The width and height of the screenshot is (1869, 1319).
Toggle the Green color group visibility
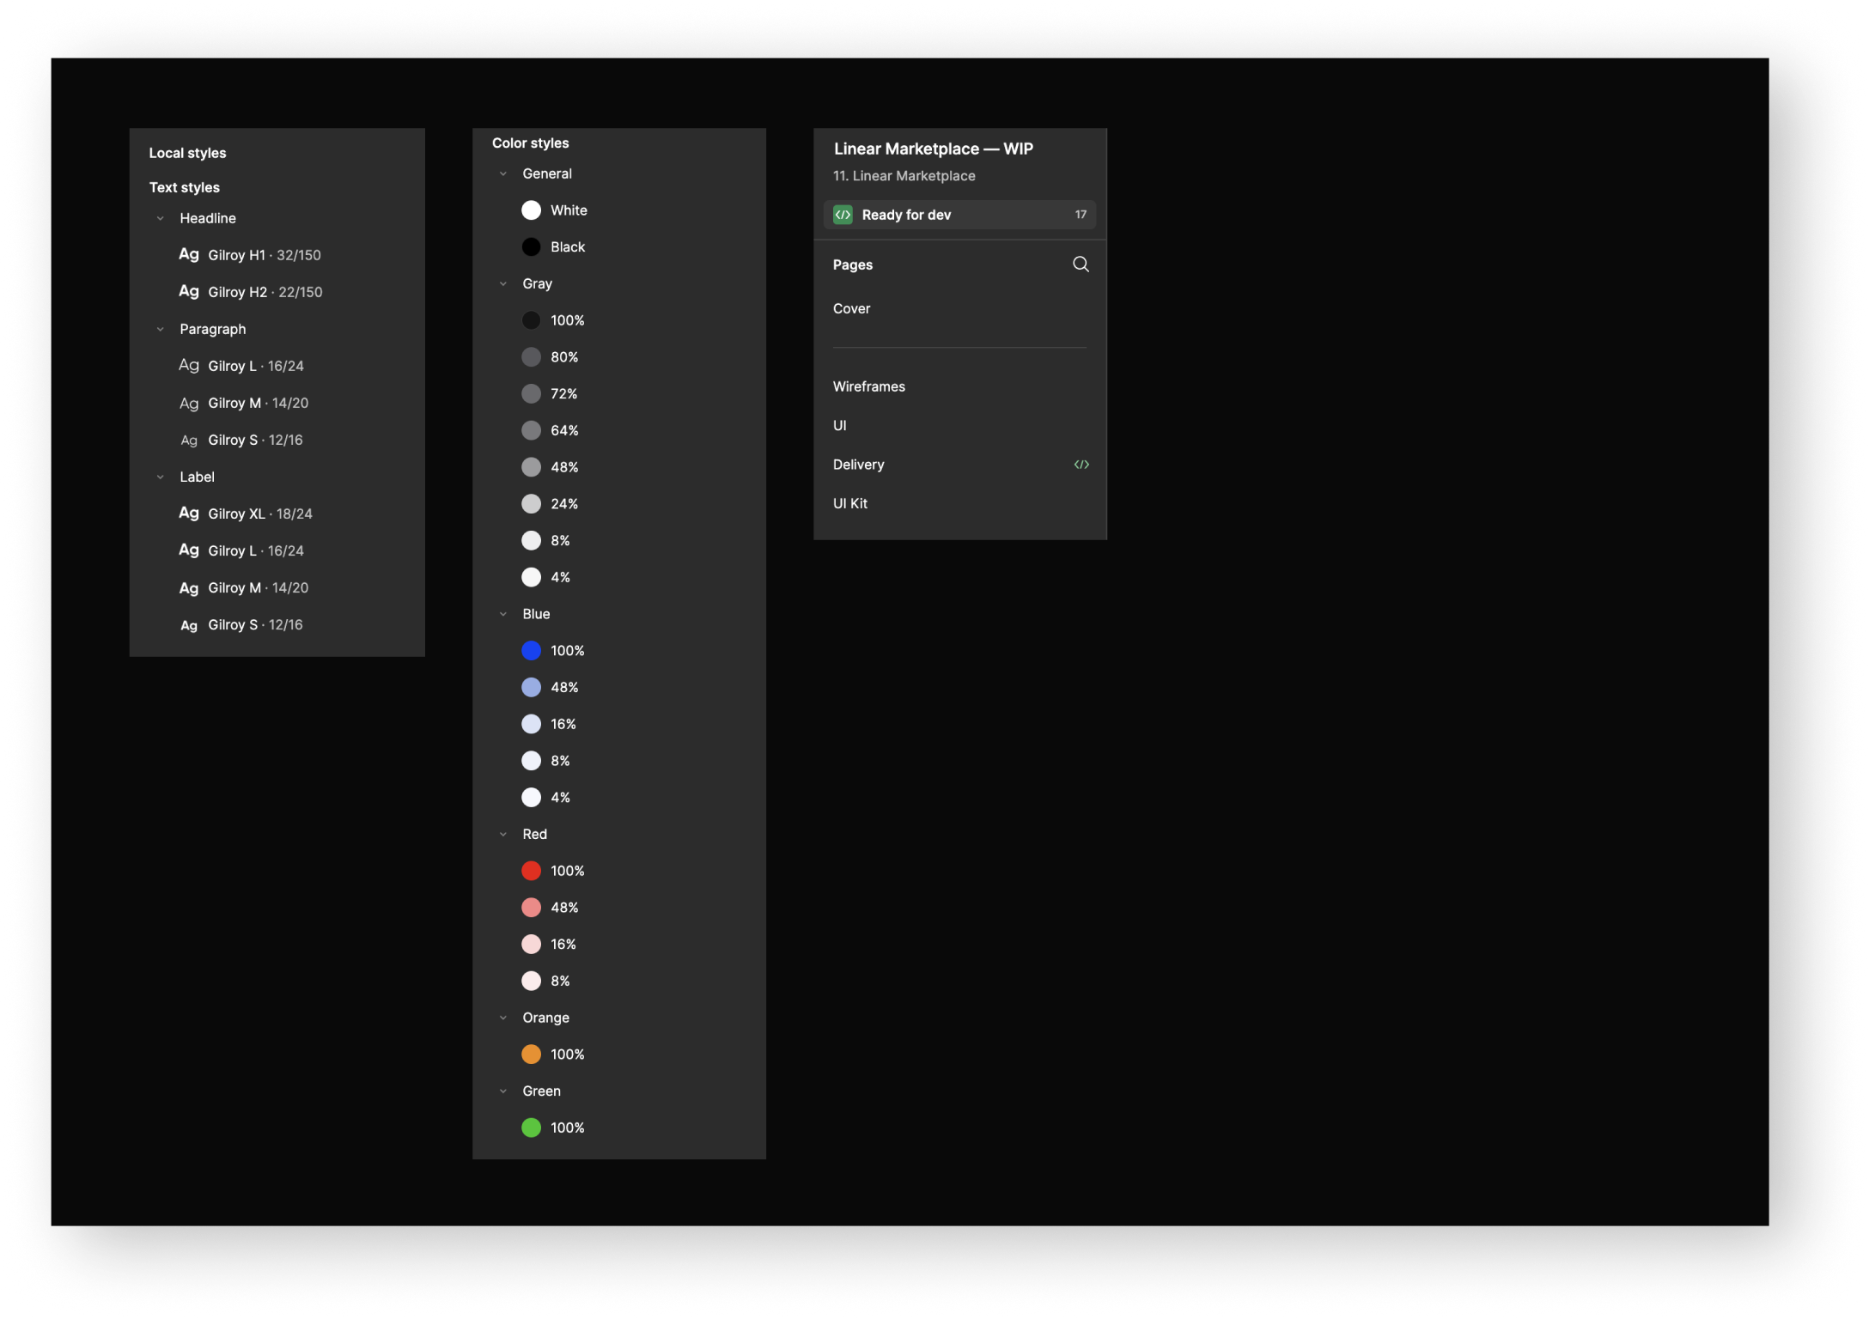(503, 1091)
